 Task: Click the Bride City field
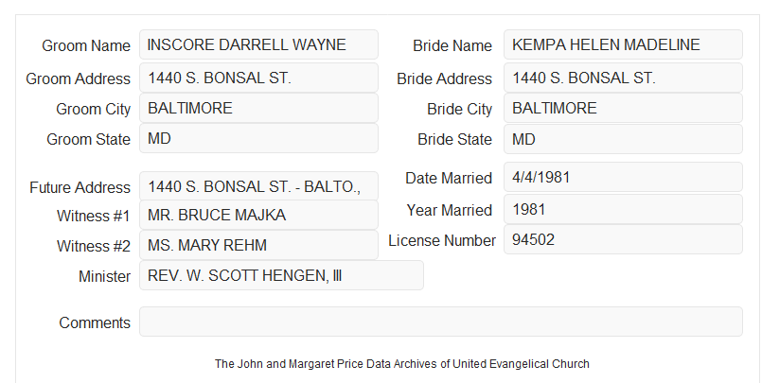[623, 108]
